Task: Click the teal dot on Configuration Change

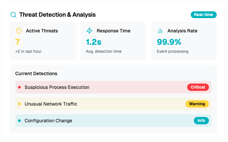Action: pyautogui.click(x=19, y=121)
